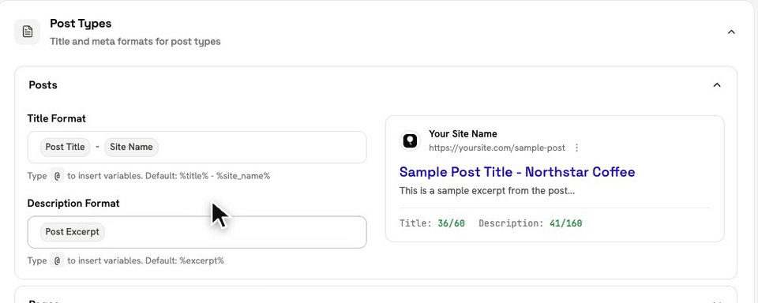Collapse the Post Types section chevron
This screenshot has width=758, height=303.
coord(731,32)
